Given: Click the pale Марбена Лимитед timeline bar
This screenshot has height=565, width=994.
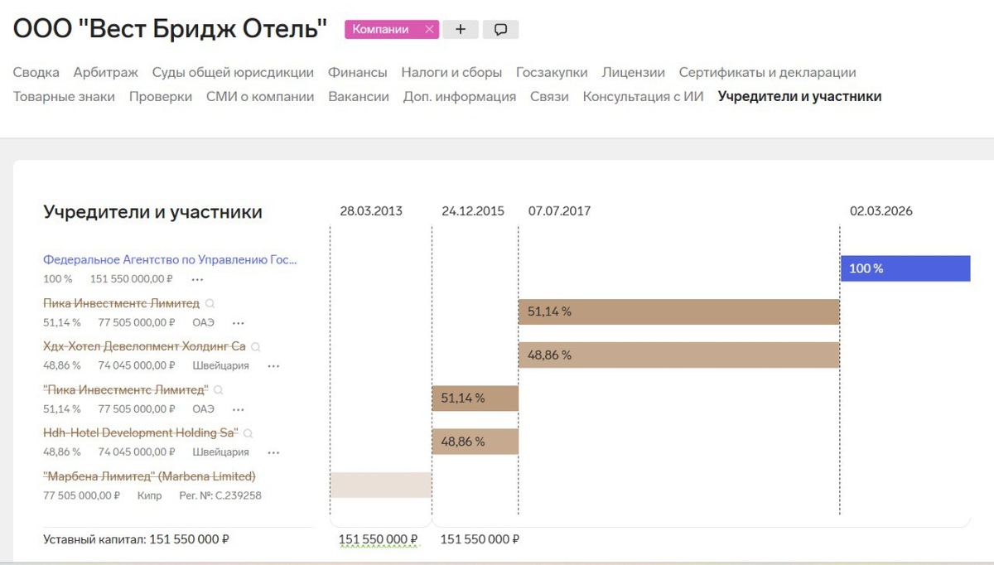Looking at the screenshot, I should tap(381, 485).
